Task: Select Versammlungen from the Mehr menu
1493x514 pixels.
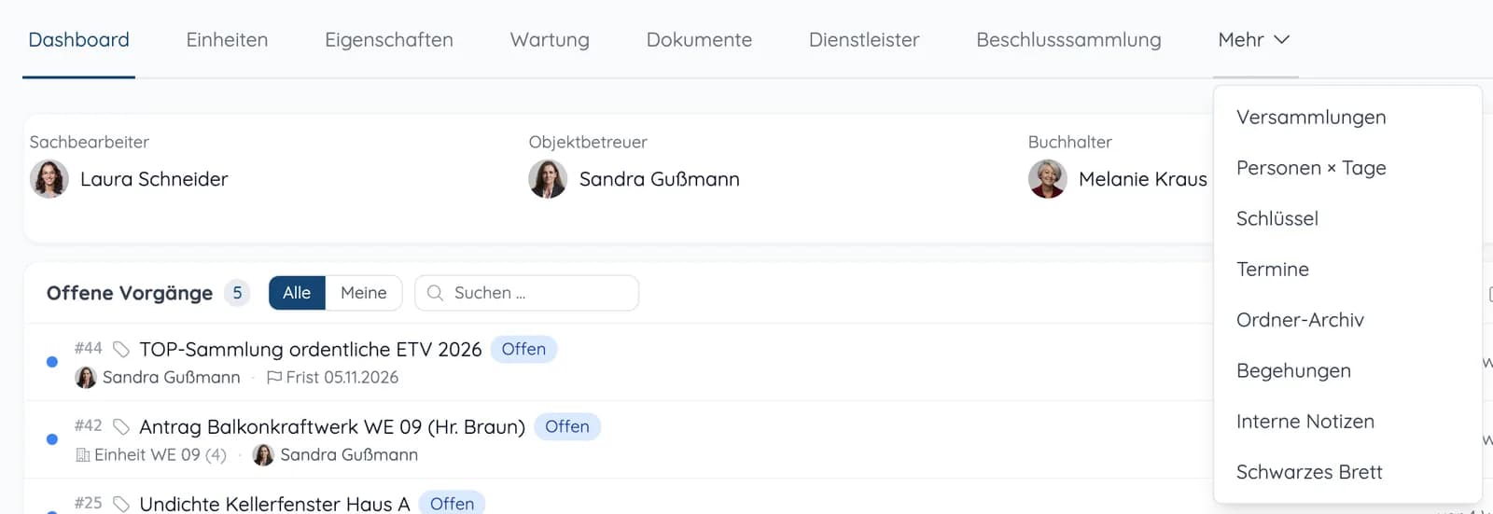Action: pos(1311,118)
